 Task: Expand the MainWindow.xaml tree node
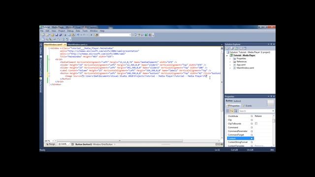[230, 68]
